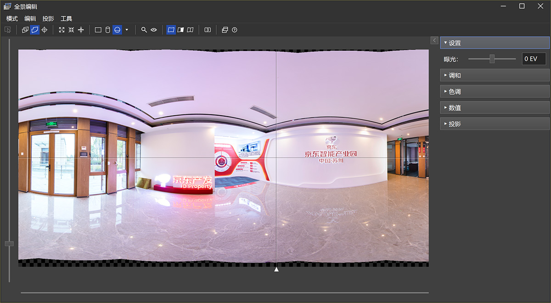Open the 编辑 menu
Viewport: 551px width, 303px height.
(x=30, y=19)
